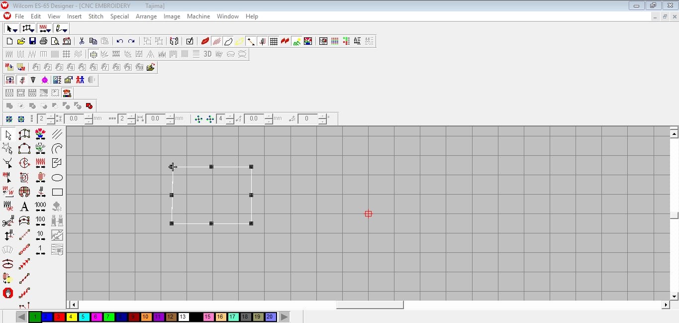Screen dimensions: 679x323
Task: Open the File menu
Action: (x=19, y=16)
